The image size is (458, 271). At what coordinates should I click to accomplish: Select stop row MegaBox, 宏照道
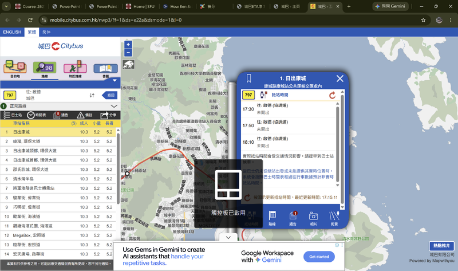coord(58,235)
